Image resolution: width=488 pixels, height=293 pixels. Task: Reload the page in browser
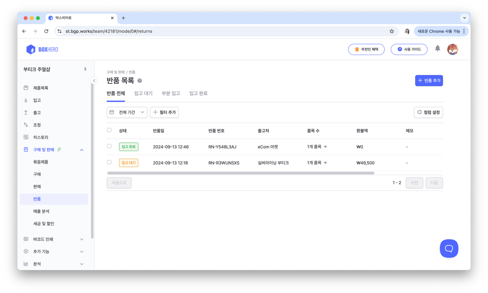46,31
